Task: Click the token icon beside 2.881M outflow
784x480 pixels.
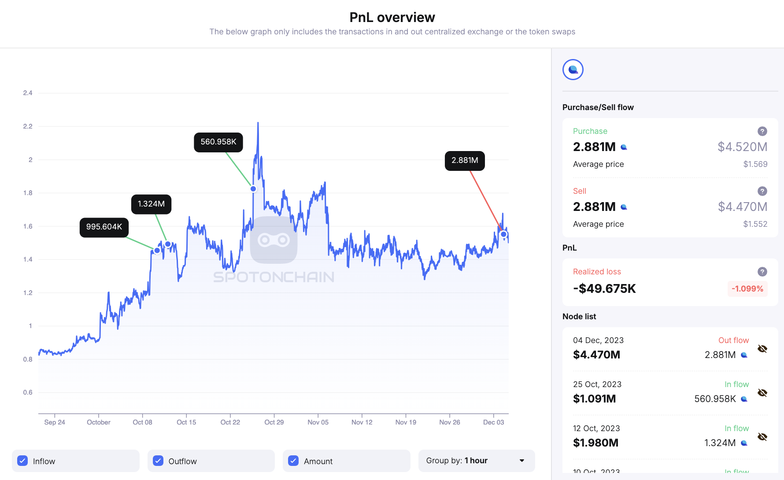Action: [743, 354]
